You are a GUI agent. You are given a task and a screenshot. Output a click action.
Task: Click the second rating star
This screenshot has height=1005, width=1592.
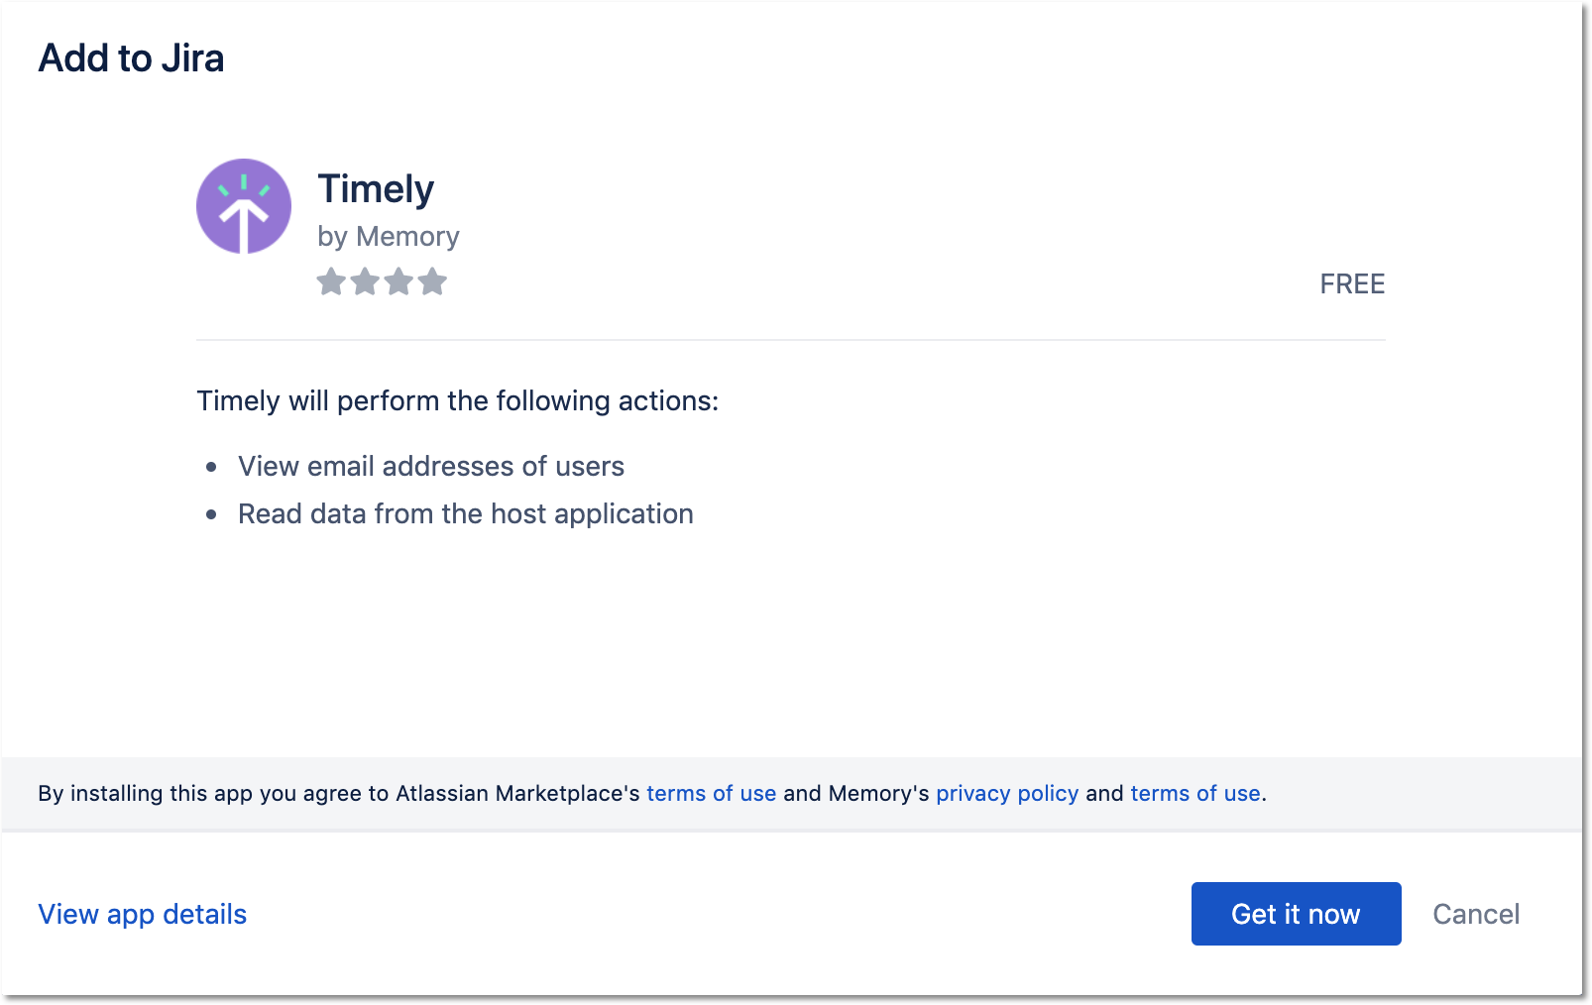(x=365, y=282)
